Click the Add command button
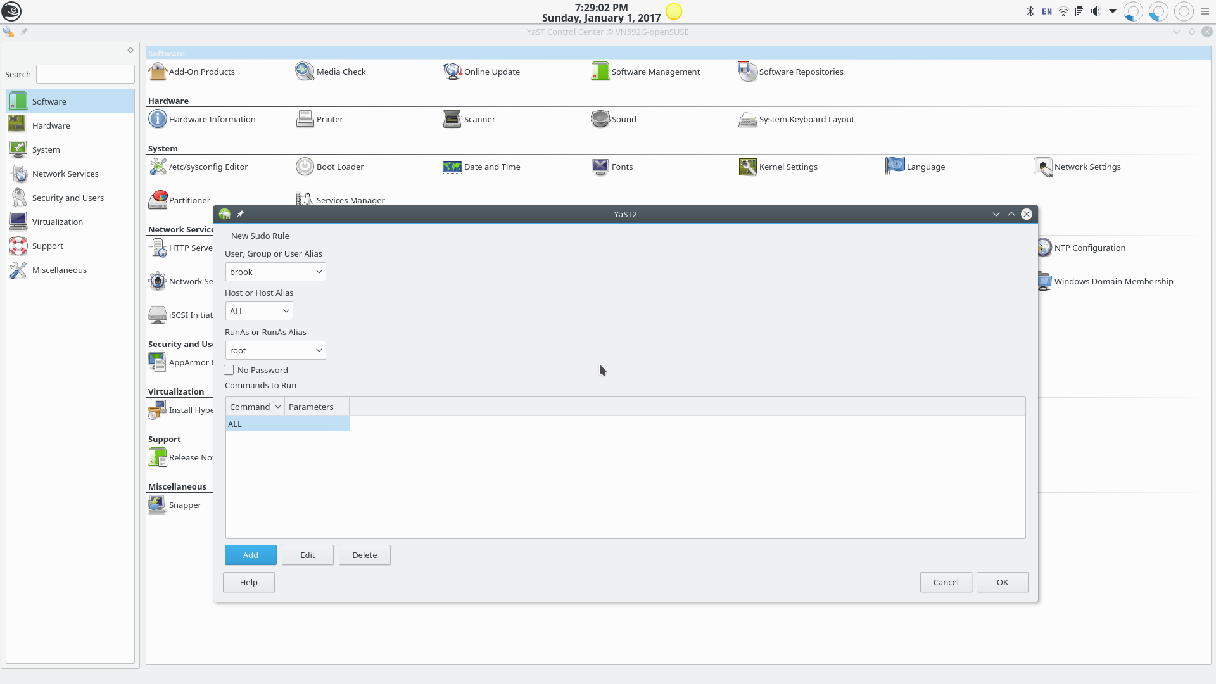 pos(251,555)
